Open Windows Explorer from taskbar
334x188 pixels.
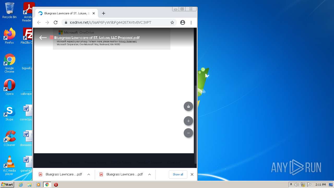pos(29,185)
